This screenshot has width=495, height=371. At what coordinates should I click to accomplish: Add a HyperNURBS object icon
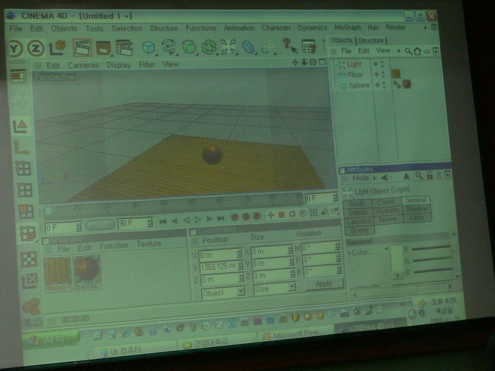tap(189, 47)
